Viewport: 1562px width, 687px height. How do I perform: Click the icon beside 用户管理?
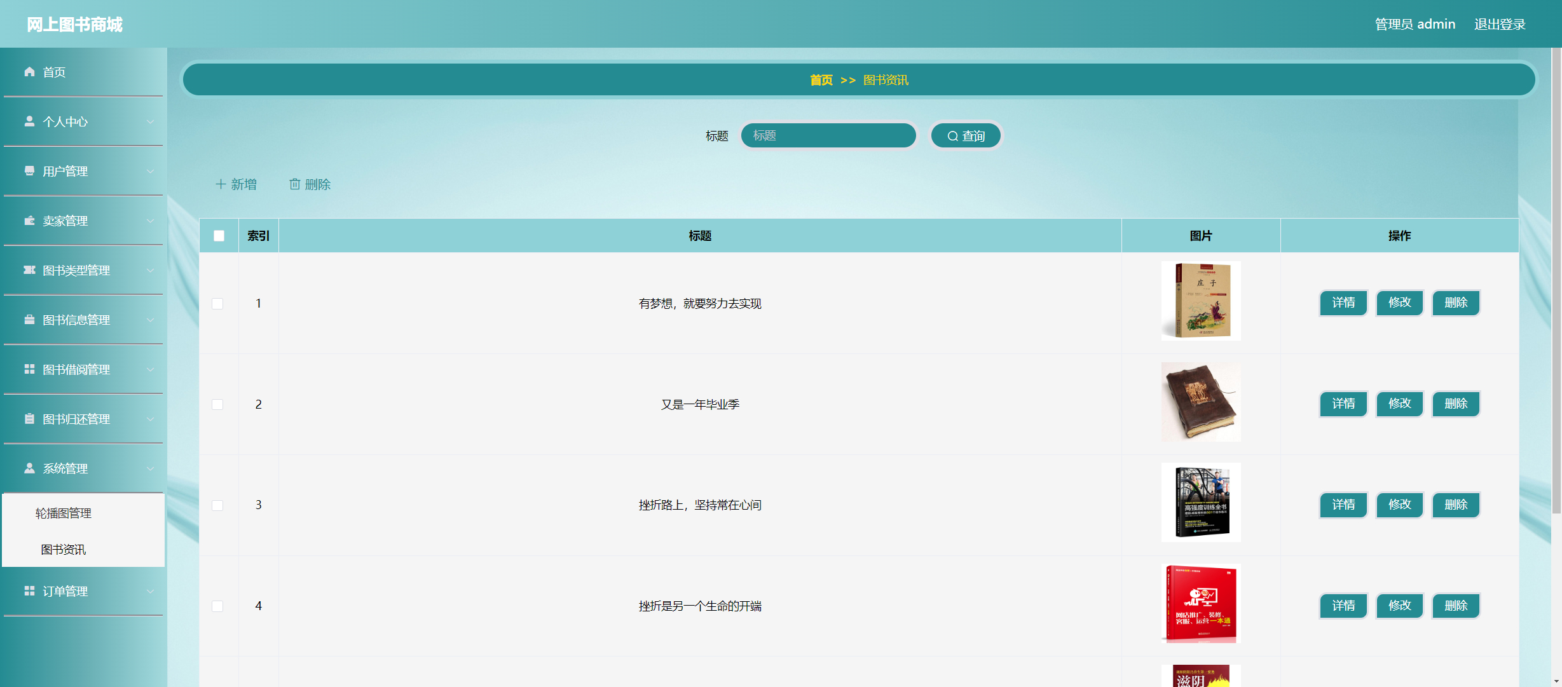pos(29,170)
